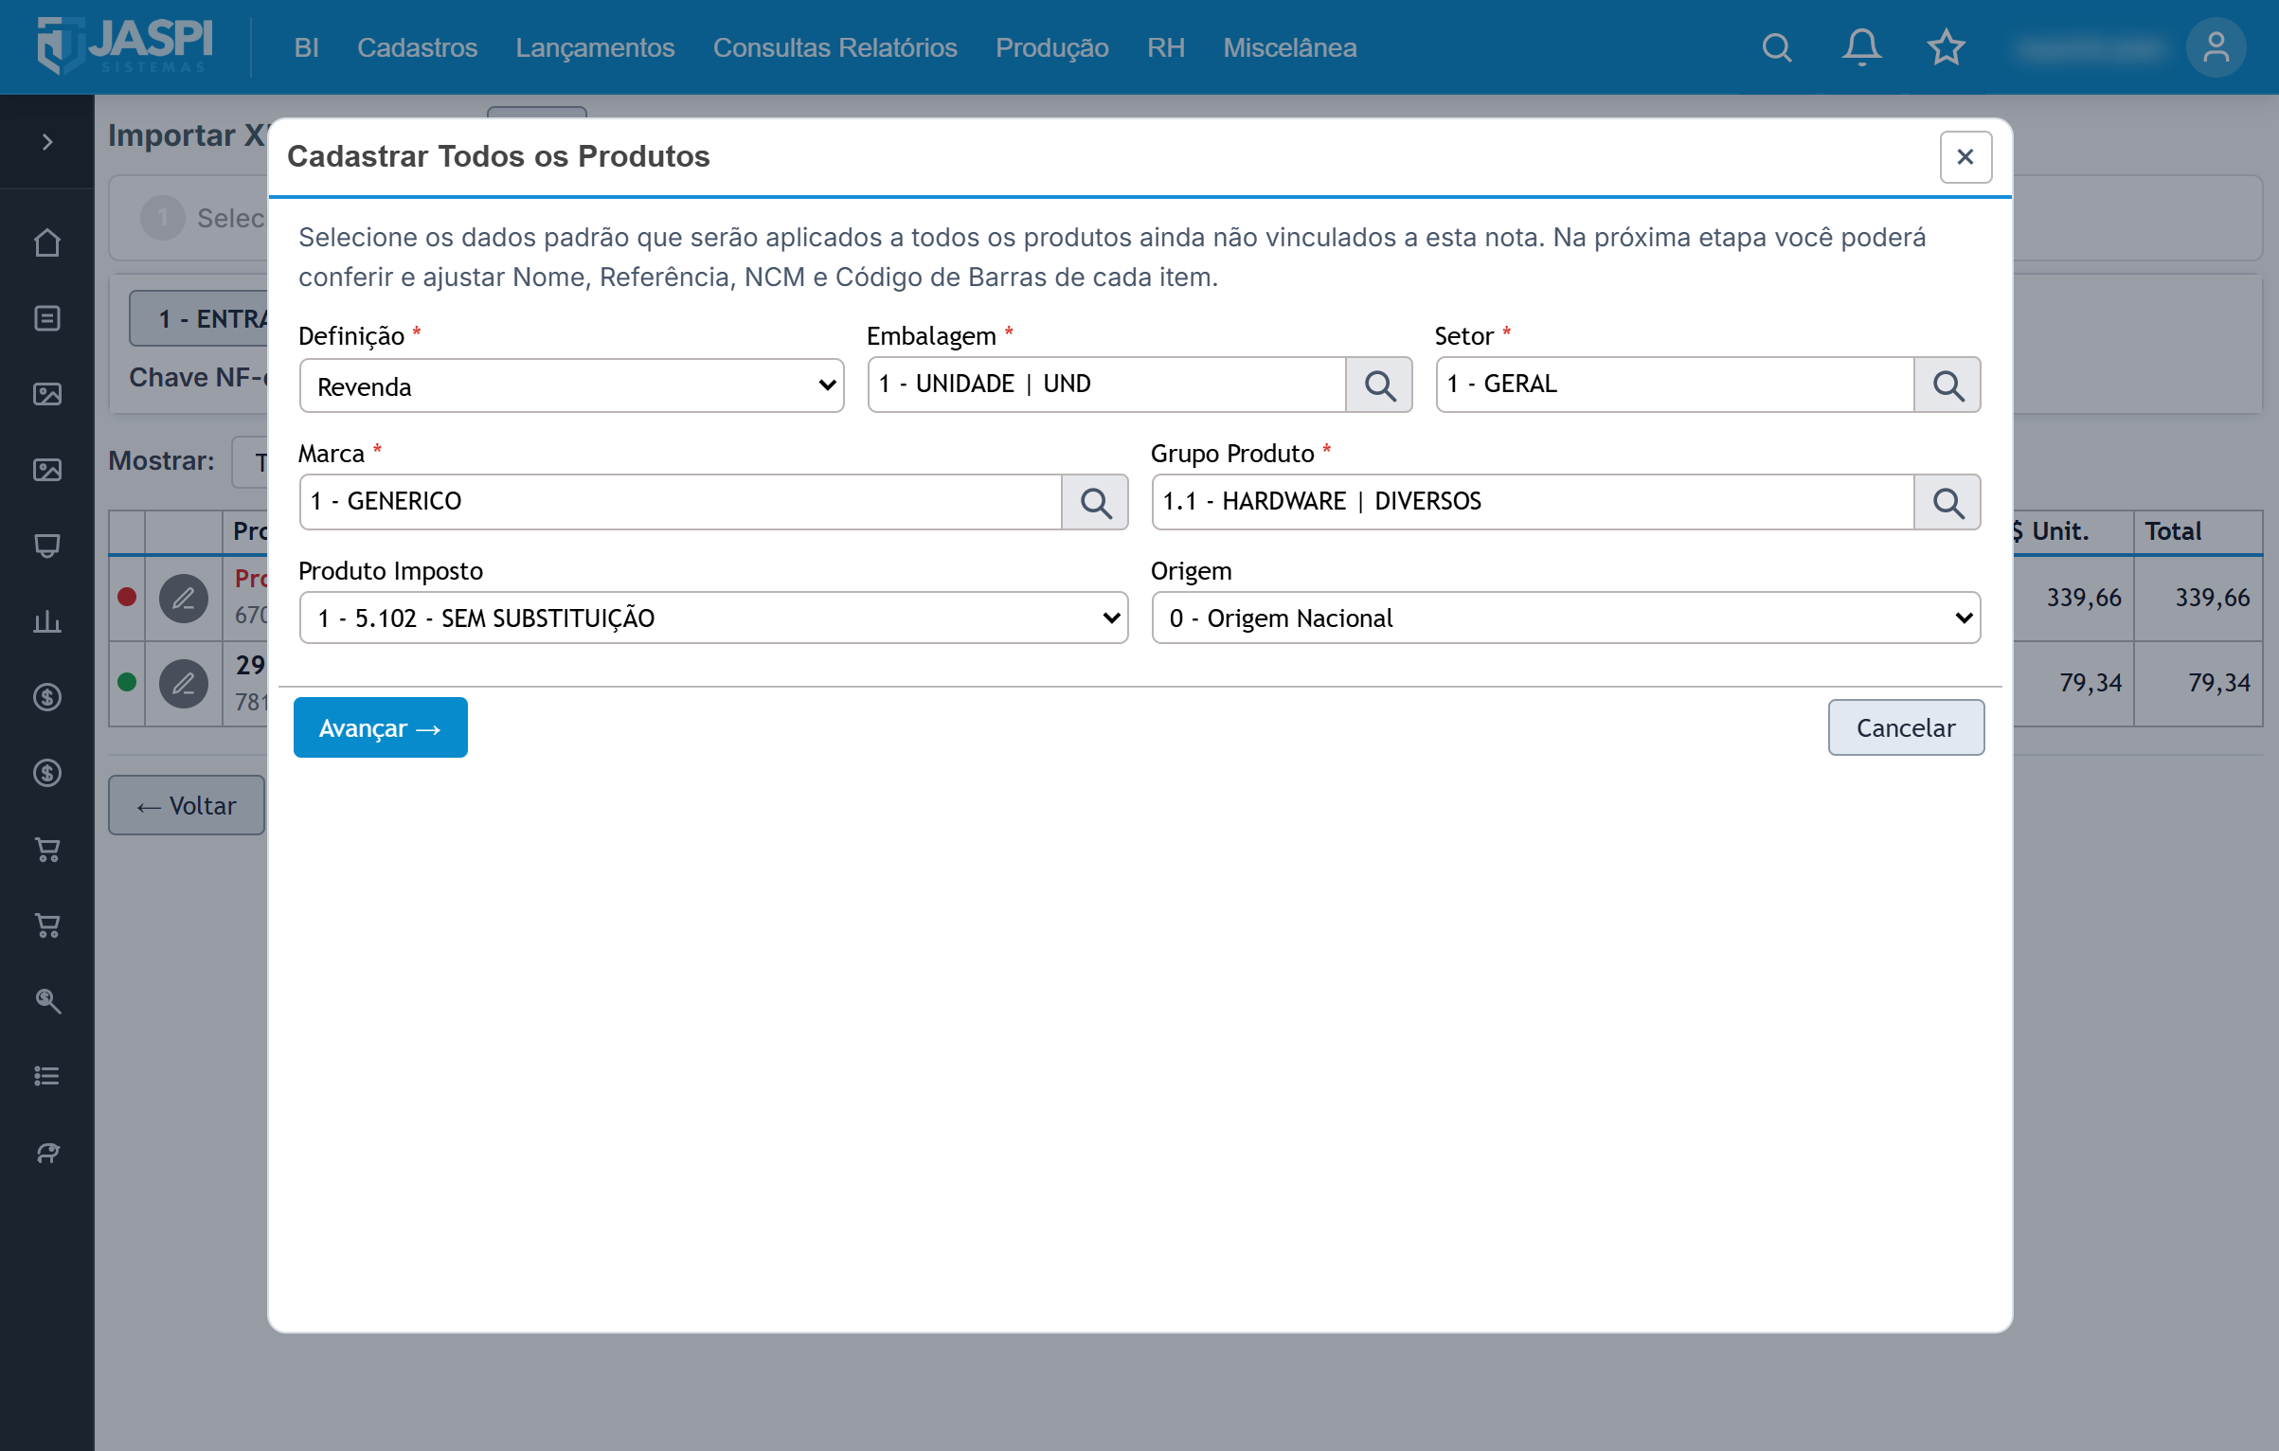Image resolution: width=2279 pixels, height=1451 pixels.
Task: Click Grupo Produto field HARDWARE | DIVERSOS
Action: 1533,502
